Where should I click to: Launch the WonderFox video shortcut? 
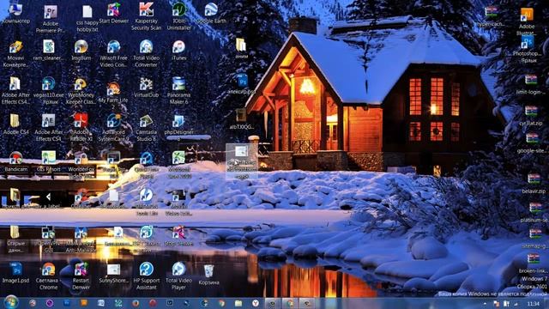(x=81, y=165)
